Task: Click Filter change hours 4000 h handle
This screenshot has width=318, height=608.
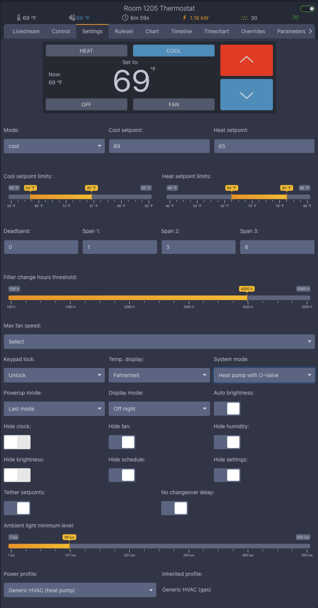Action: pyautogui.click(x=247, y=289)
